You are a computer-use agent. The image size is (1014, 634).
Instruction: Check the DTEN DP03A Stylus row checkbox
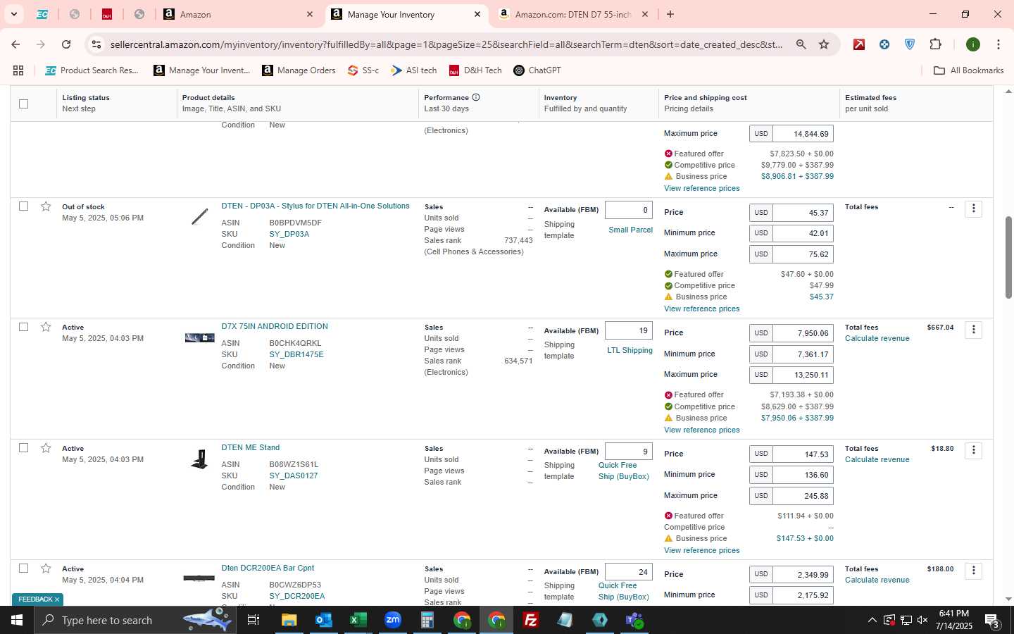pos(23,206)
